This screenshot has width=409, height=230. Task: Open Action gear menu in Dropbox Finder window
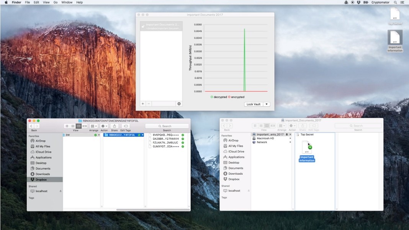[104, 126]
